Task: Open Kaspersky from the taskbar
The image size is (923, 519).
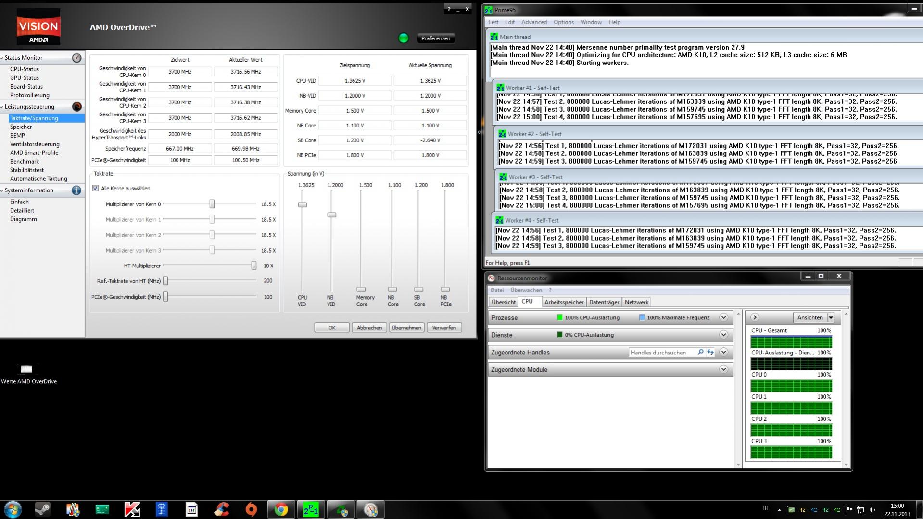Action: (132, 509)
